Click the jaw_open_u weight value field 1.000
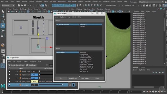Viewport: 167px width, 94px height. click(34, 85)
